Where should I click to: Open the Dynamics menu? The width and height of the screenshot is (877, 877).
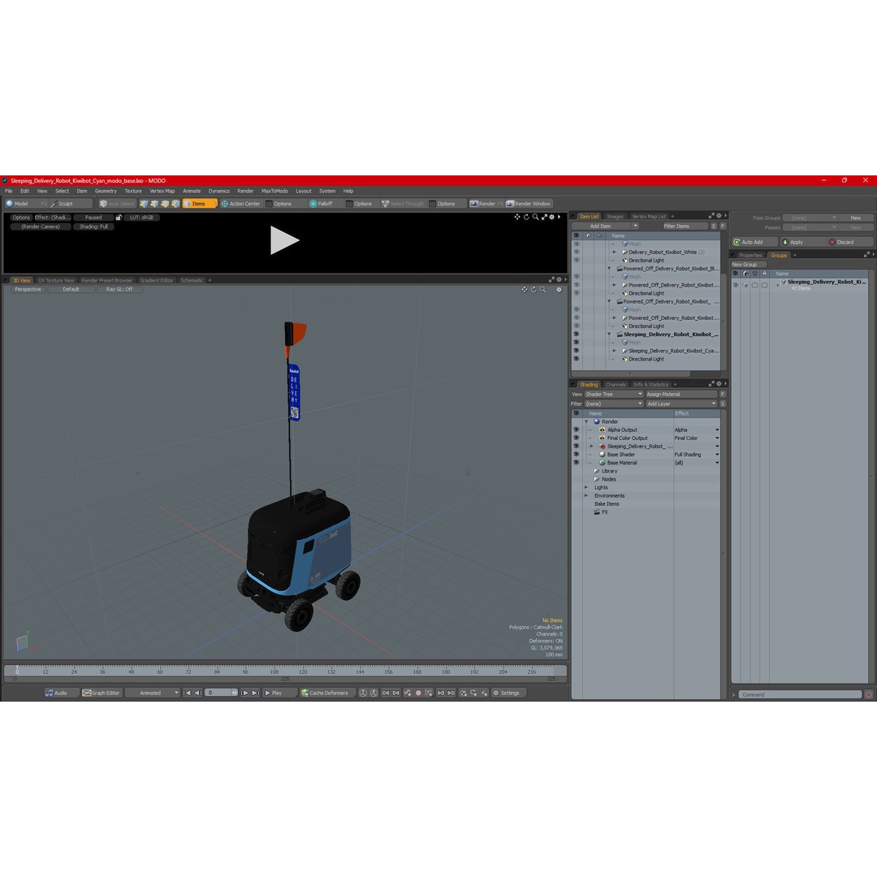pyautogui.click(x=218, y=192)
